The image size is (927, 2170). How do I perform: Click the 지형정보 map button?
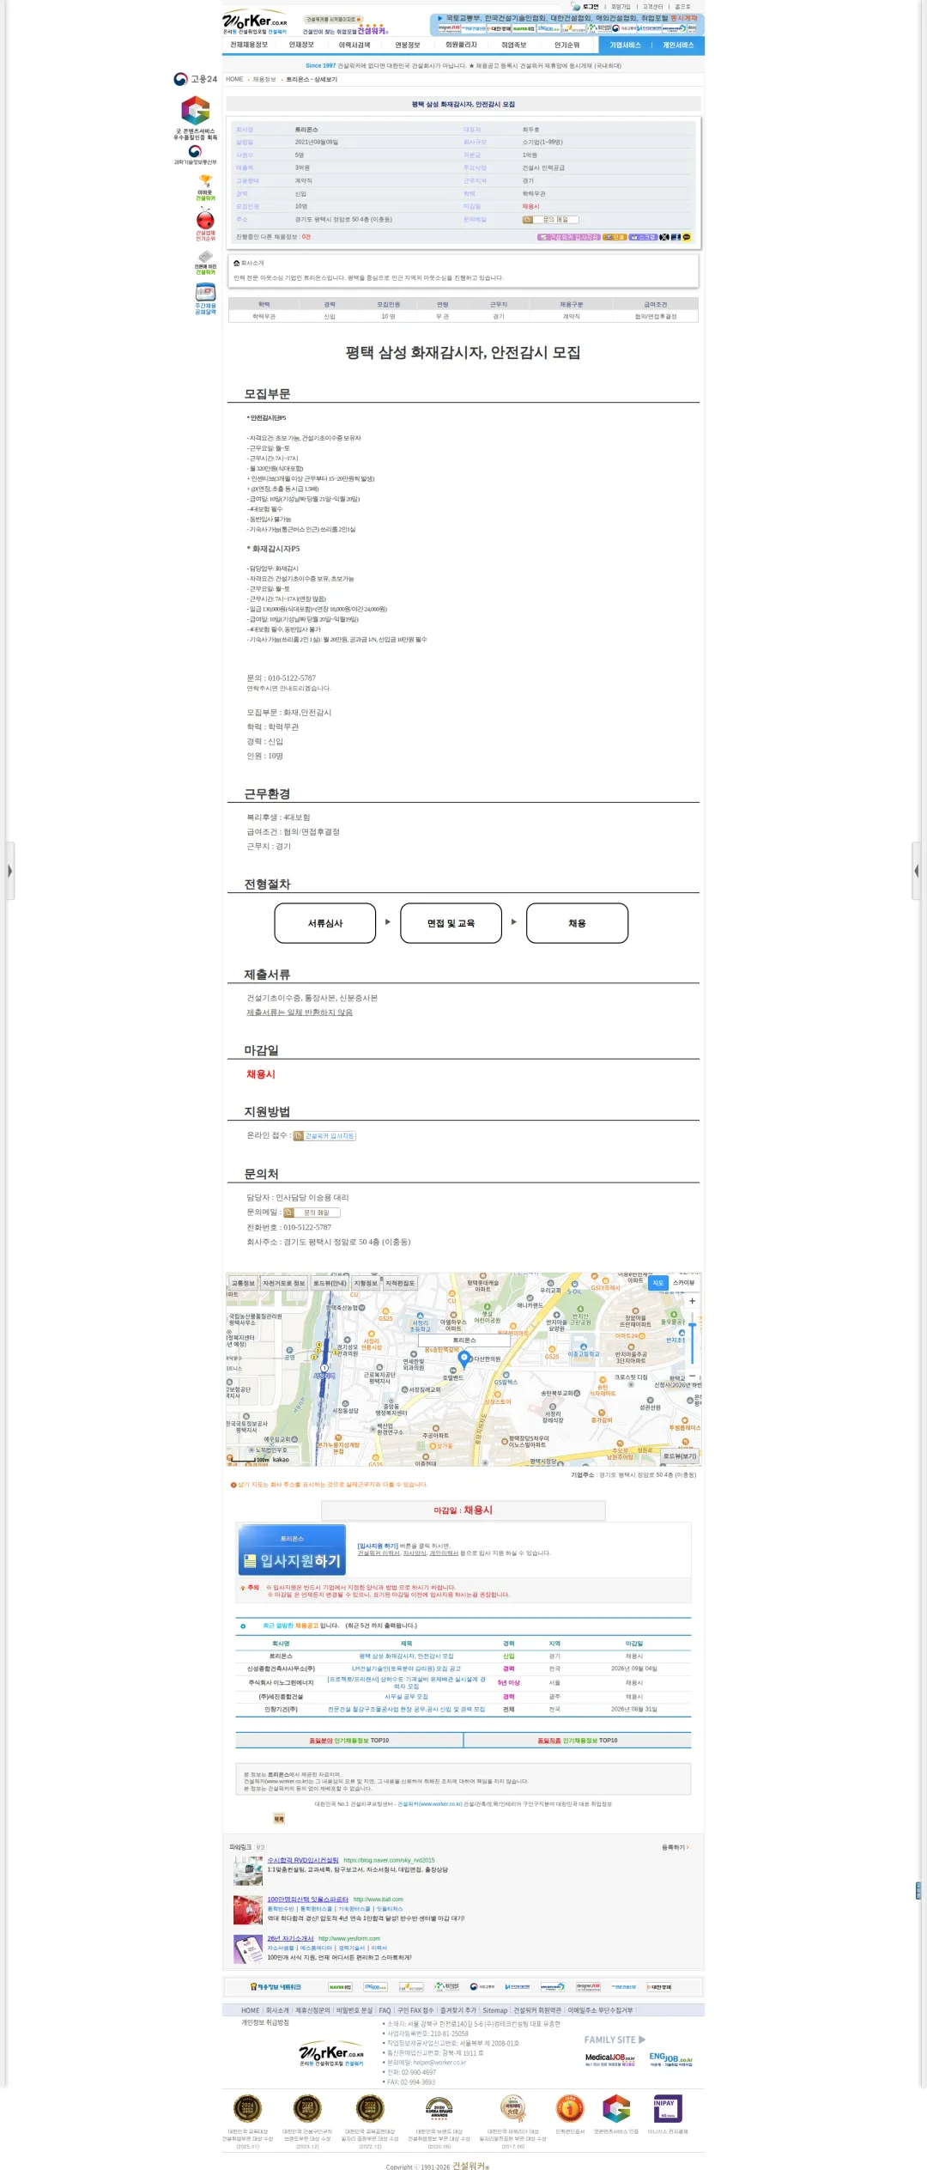click(x=366, y=1283)
